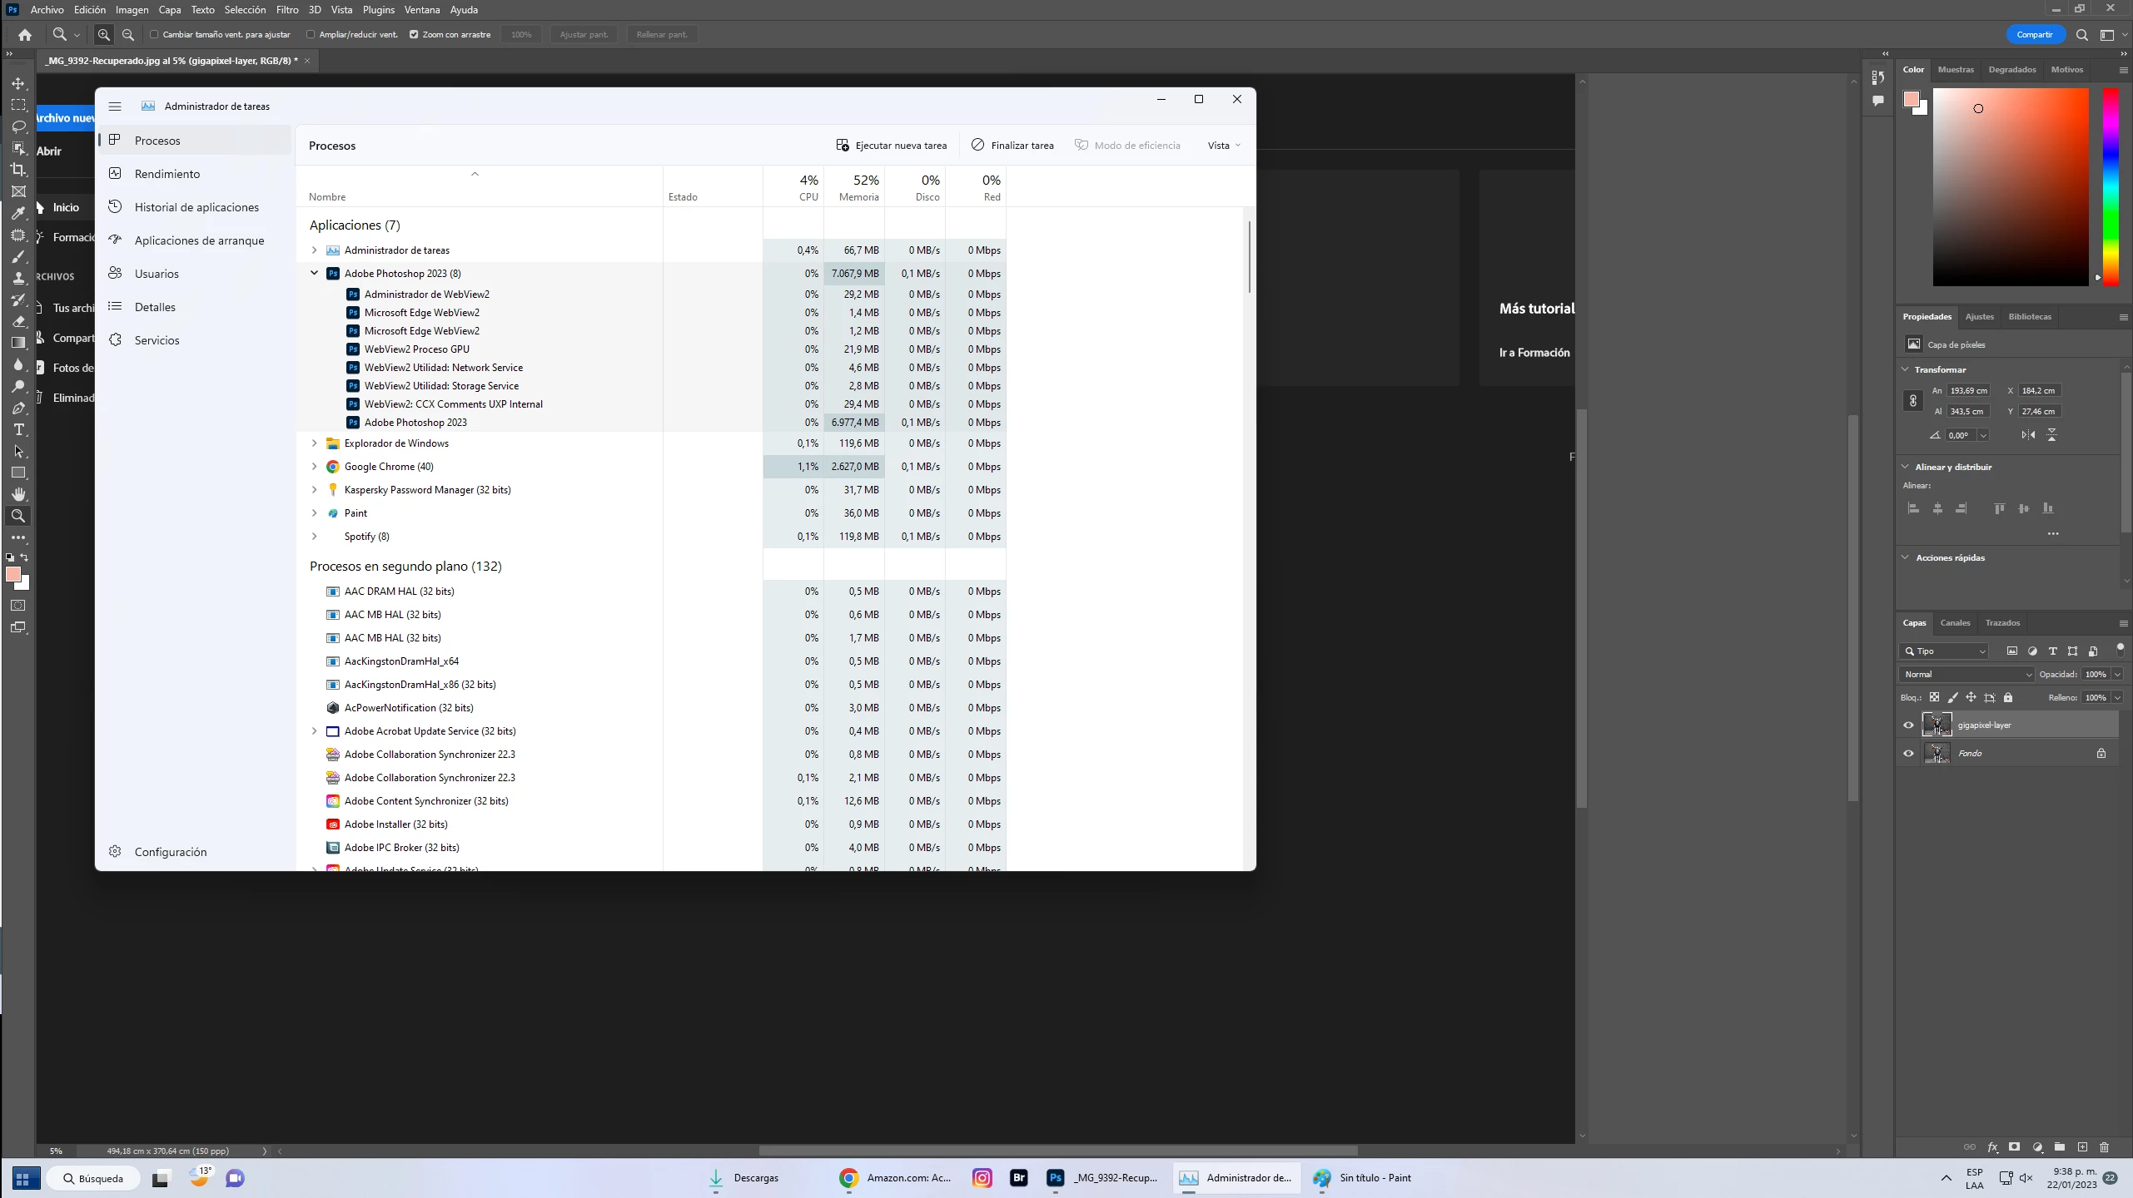Switch to the Canales tab
Viewport: 2133px width, 1198px height.
[x=1954, y=623]
